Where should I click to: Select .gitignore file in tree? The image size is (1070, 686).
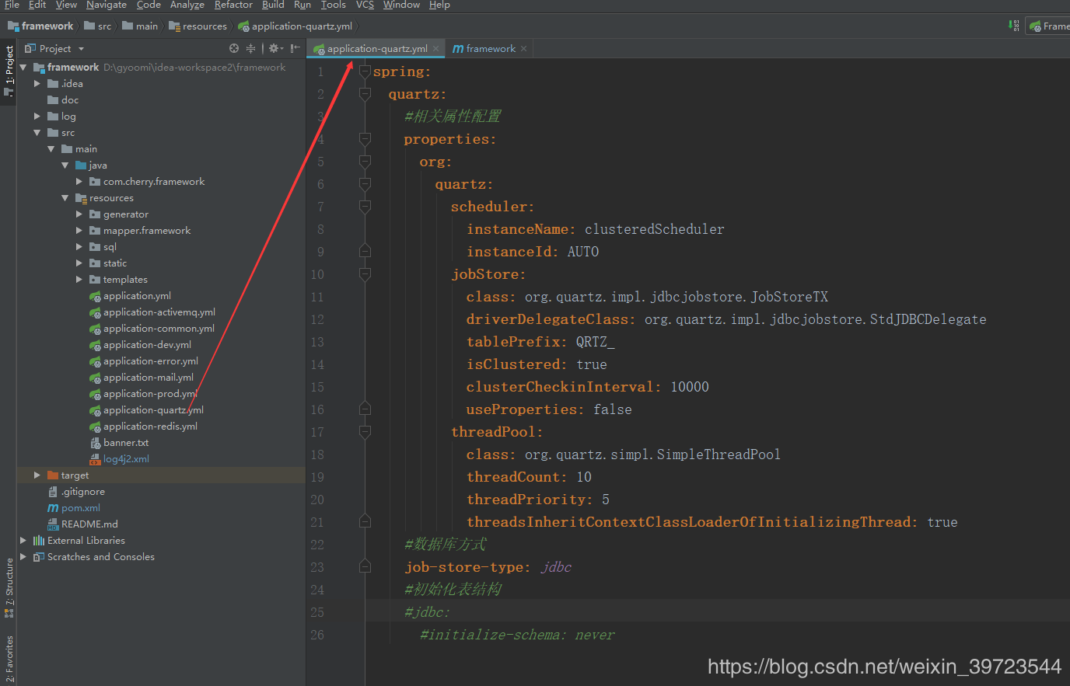click(x=76, y=492)
